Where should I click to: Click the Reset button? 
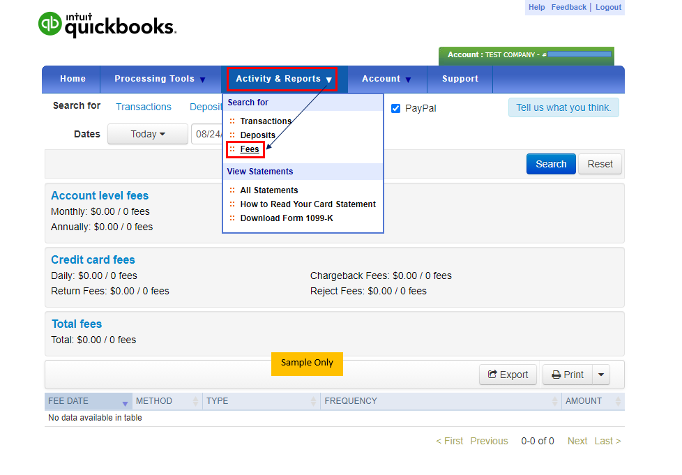click(600, 164)
